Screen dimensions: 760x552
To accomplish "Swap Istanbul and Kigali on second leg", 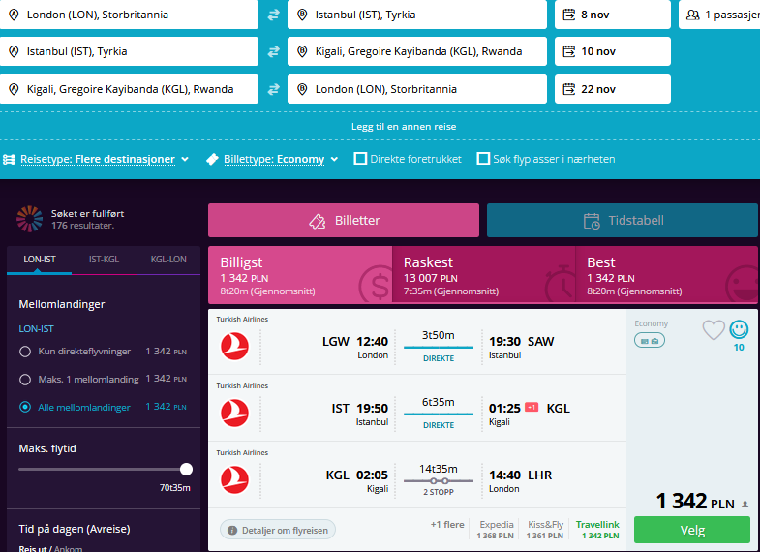I will click(x=273, y=51).
